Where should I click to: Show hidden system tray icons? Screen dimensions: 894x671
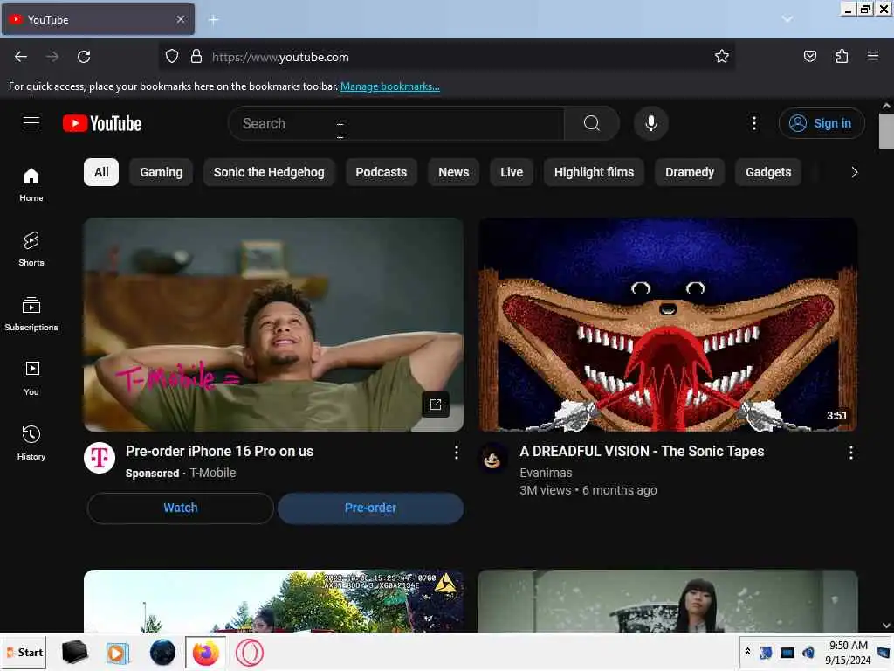click(x=747, y=652)
